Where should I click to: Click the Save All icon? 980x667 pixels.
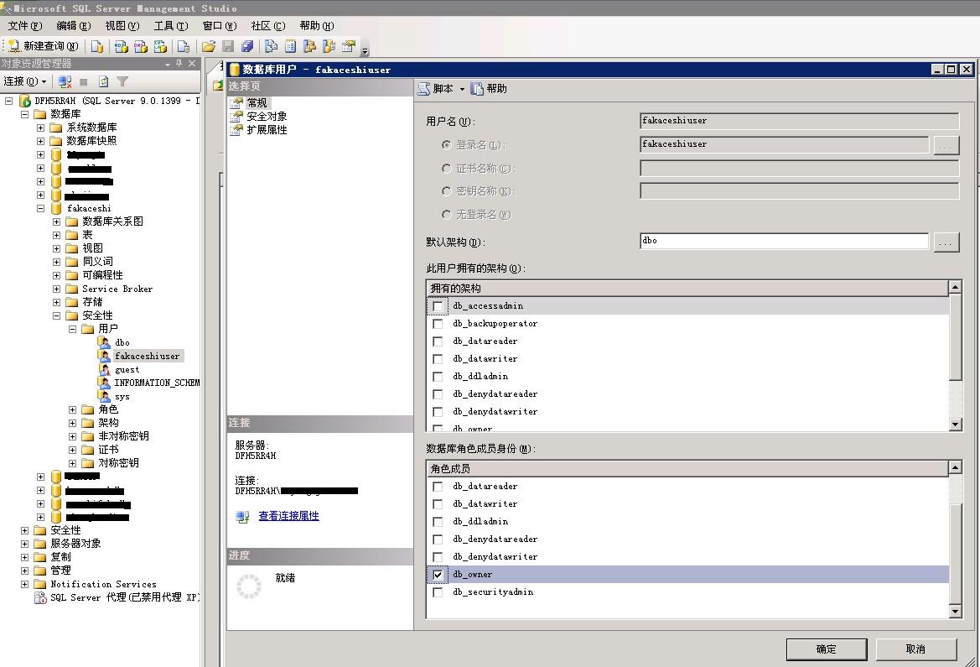[247, 46]
